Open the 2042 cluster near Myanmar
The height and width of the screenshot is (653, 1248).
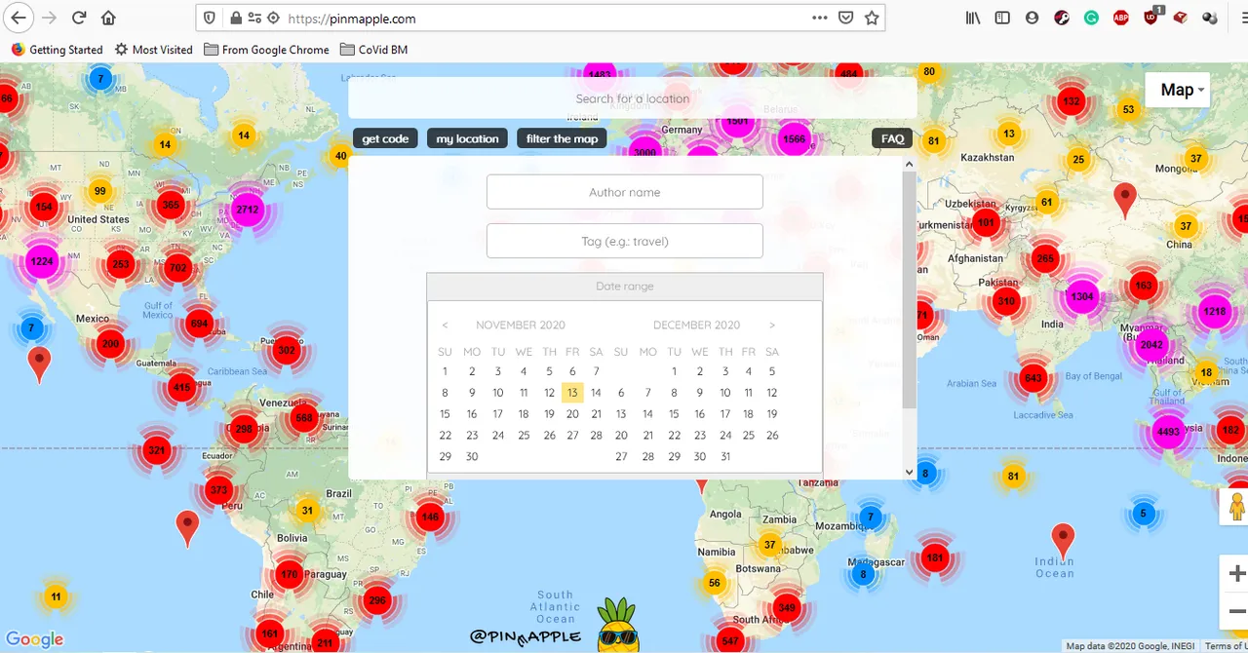click(1151, 344)
